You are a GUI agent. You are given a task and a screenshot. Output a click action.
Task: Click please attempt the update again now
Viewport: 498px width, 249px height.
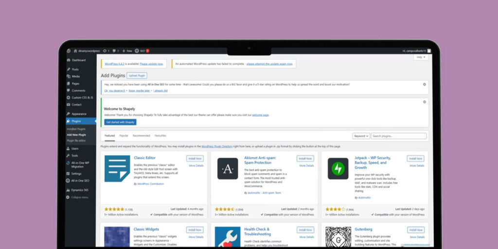(x=269, y=64)
